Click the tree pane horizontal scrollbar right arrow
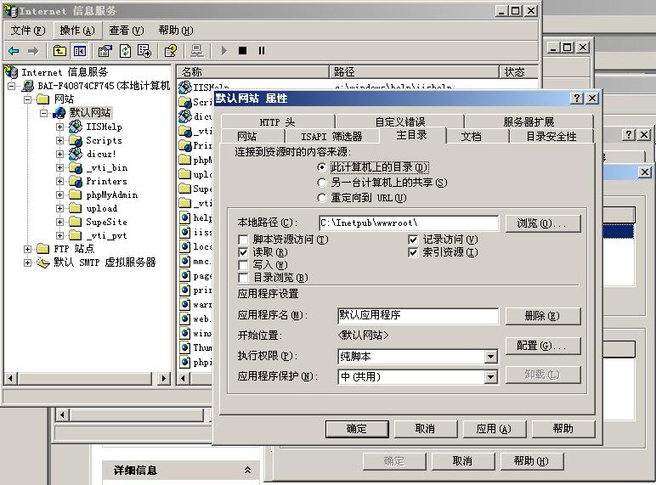Viewport: 656px width, 485px height. (164, 379)
